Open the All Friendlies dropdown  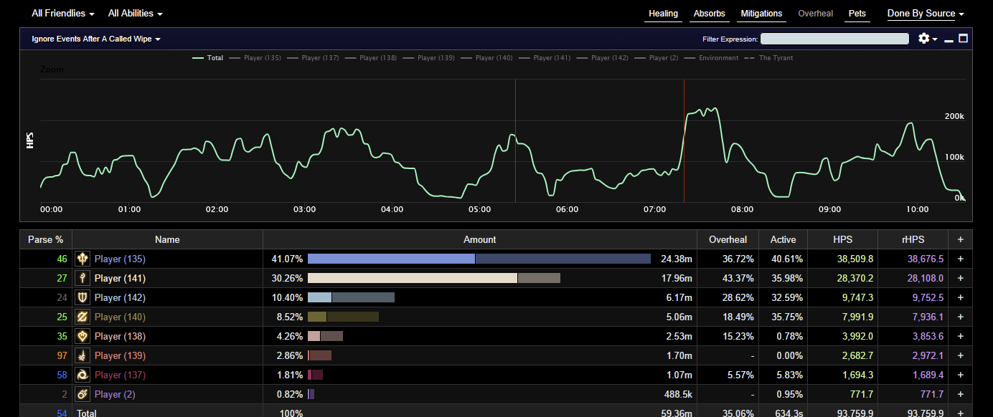63,14
